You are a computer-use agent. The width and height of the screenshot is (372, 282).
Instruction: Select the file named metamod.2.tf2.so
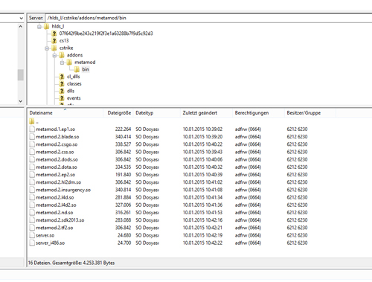pyautogui.click(x=54, y=228)
